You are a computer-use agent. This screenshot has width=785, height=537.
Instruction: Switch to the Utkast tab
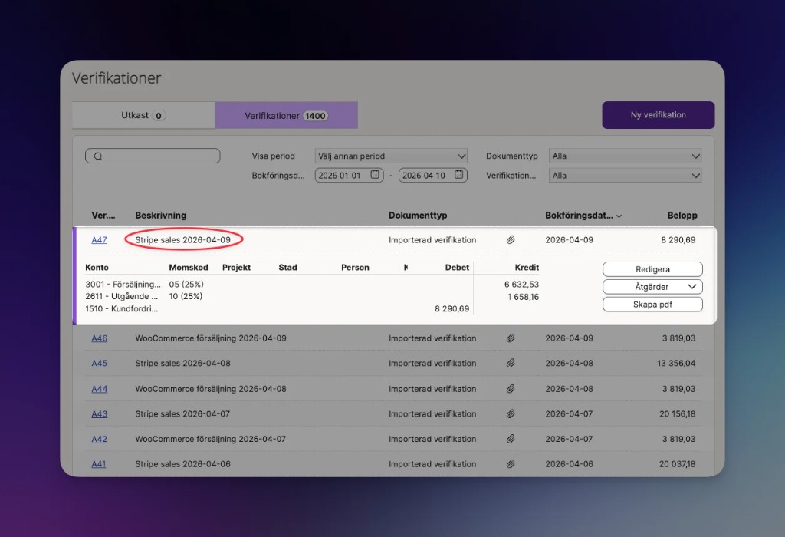[x=143, y=116]
